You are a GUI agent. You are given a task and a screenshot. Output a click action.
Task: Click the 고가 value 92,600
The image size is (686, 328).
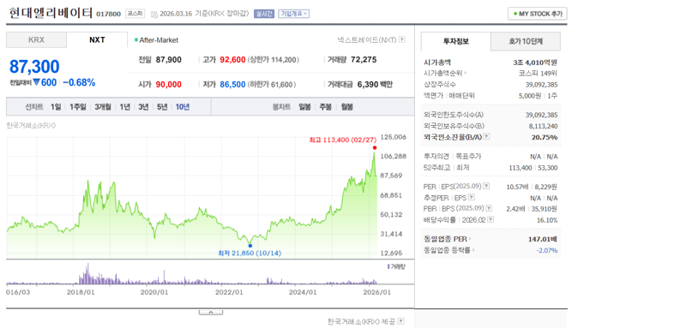point(232,60)
